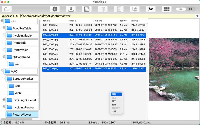Click the edit image pencil icon
This screenshot has width=200, height=125.
coord(87,9)
